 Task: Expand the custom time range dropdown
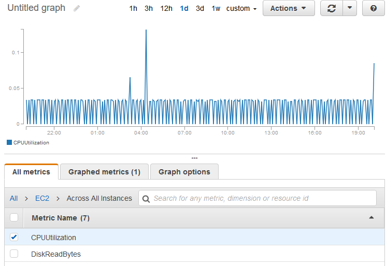(241, 9)
